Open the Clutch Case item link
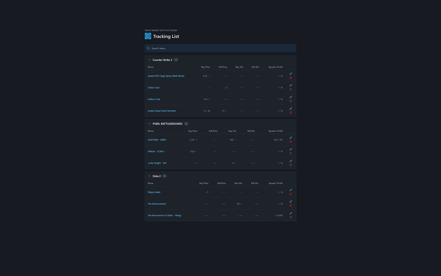 click(154, 88)
